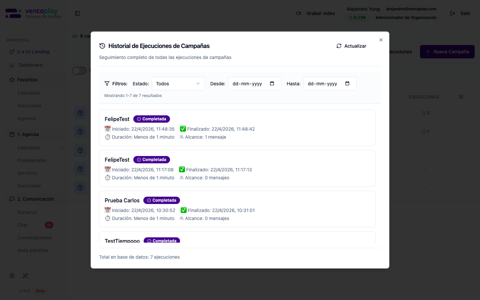The height and width of the screenshot is (300, 480).
Task: Click the crossed tools icon in sidebar
Action: (x=25, y=276)
